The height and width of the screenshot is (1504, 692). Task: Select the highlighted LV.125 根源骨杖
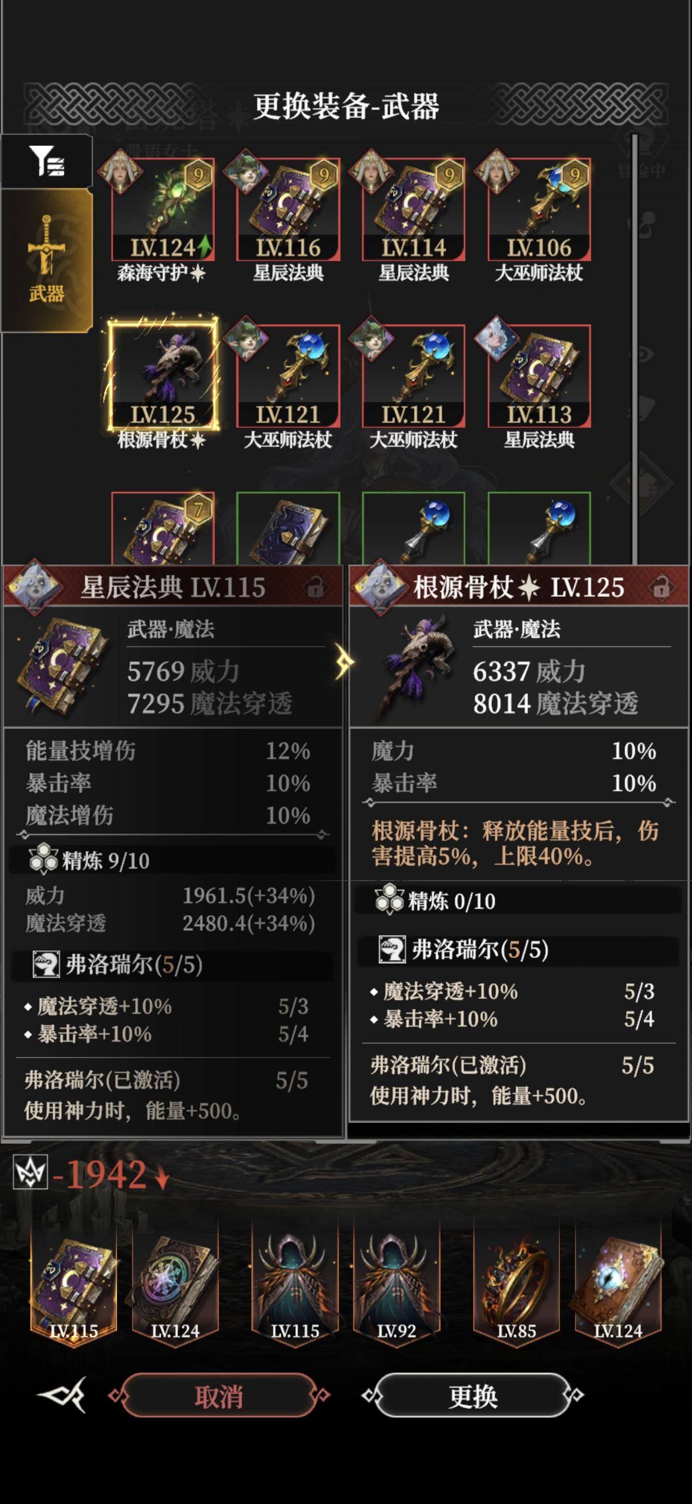tap(163, 377)
